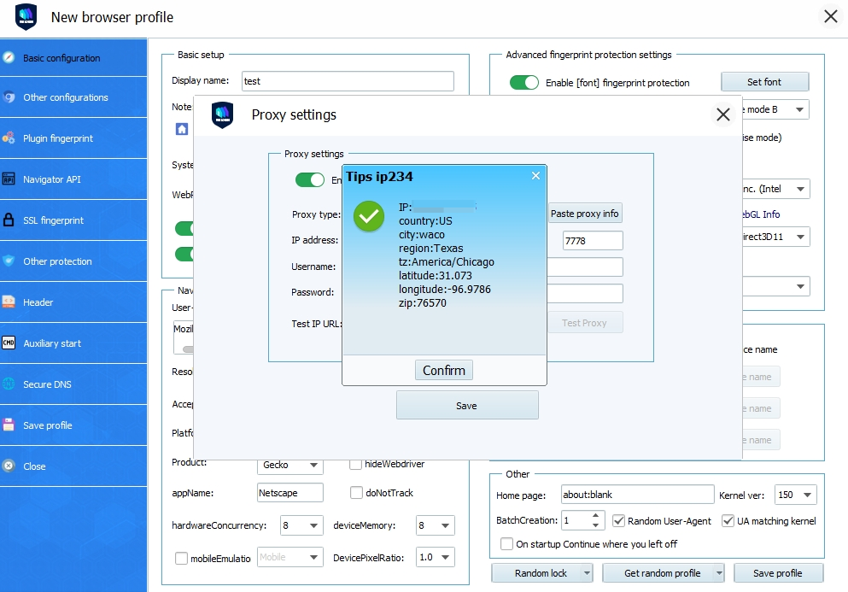Open the Product Gecko dropdown

pyautogui.click(x=289, y=465)
